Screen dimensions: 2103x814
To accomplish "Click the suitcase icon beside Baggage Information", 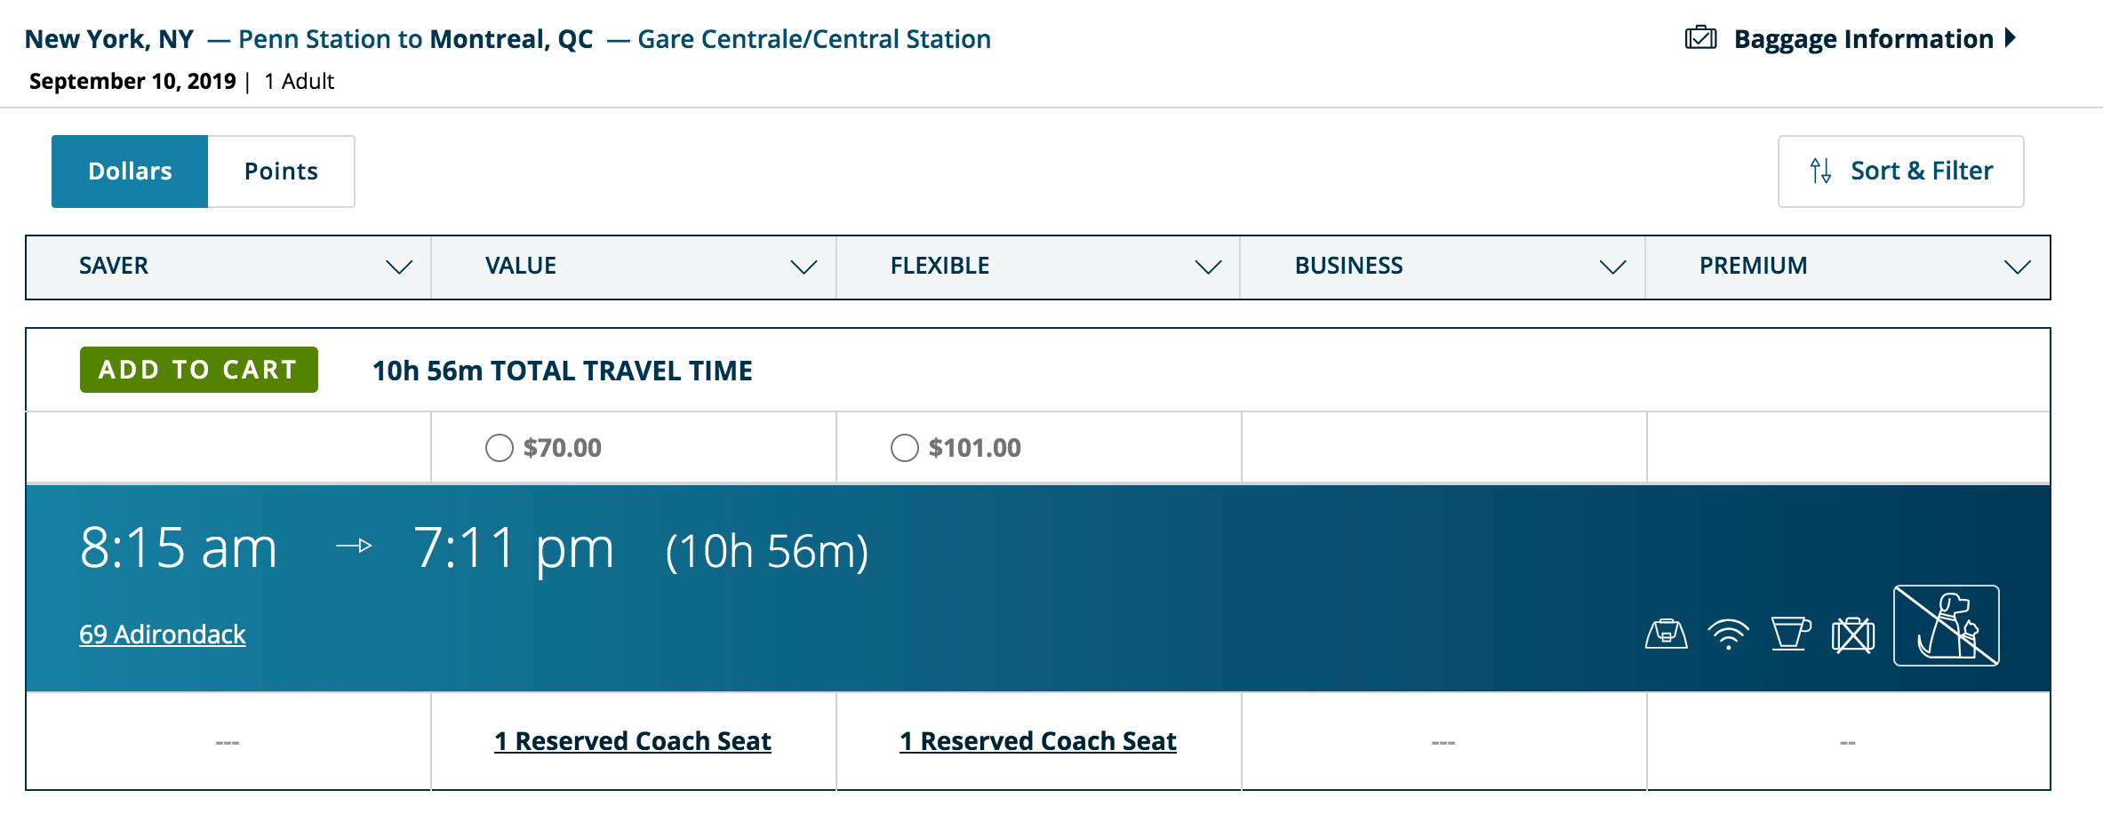I will click(1700, 38).
